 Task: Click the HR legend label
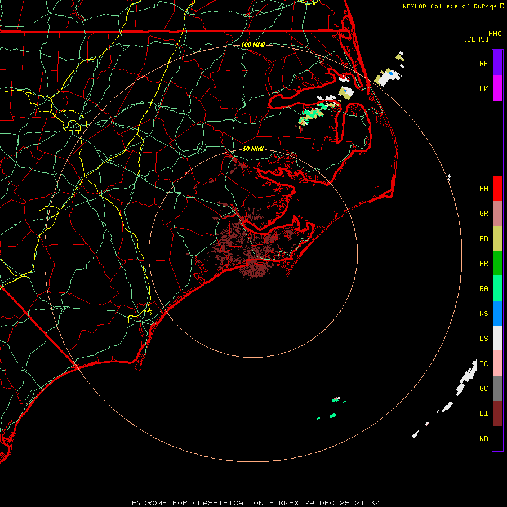(x=483, y=264)
